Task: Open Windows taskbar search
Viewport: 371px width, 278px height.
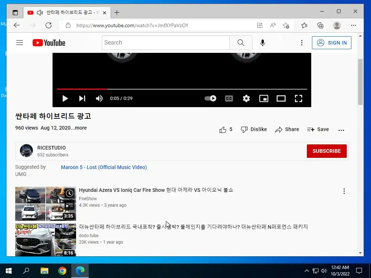Action: pos(26,271)
